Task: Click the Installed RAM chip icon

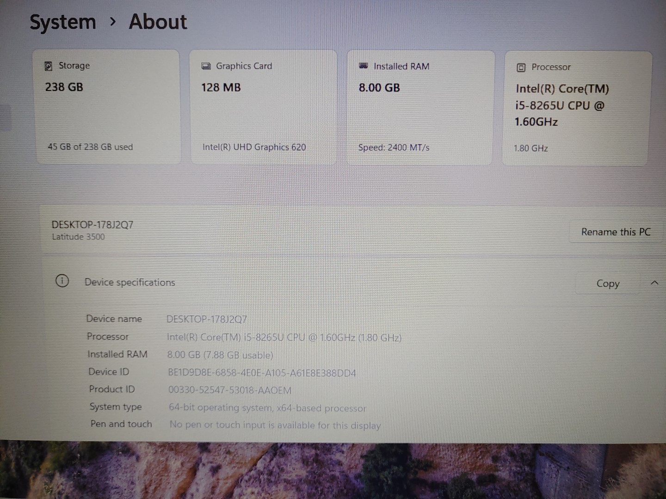Action: [364, 67]
